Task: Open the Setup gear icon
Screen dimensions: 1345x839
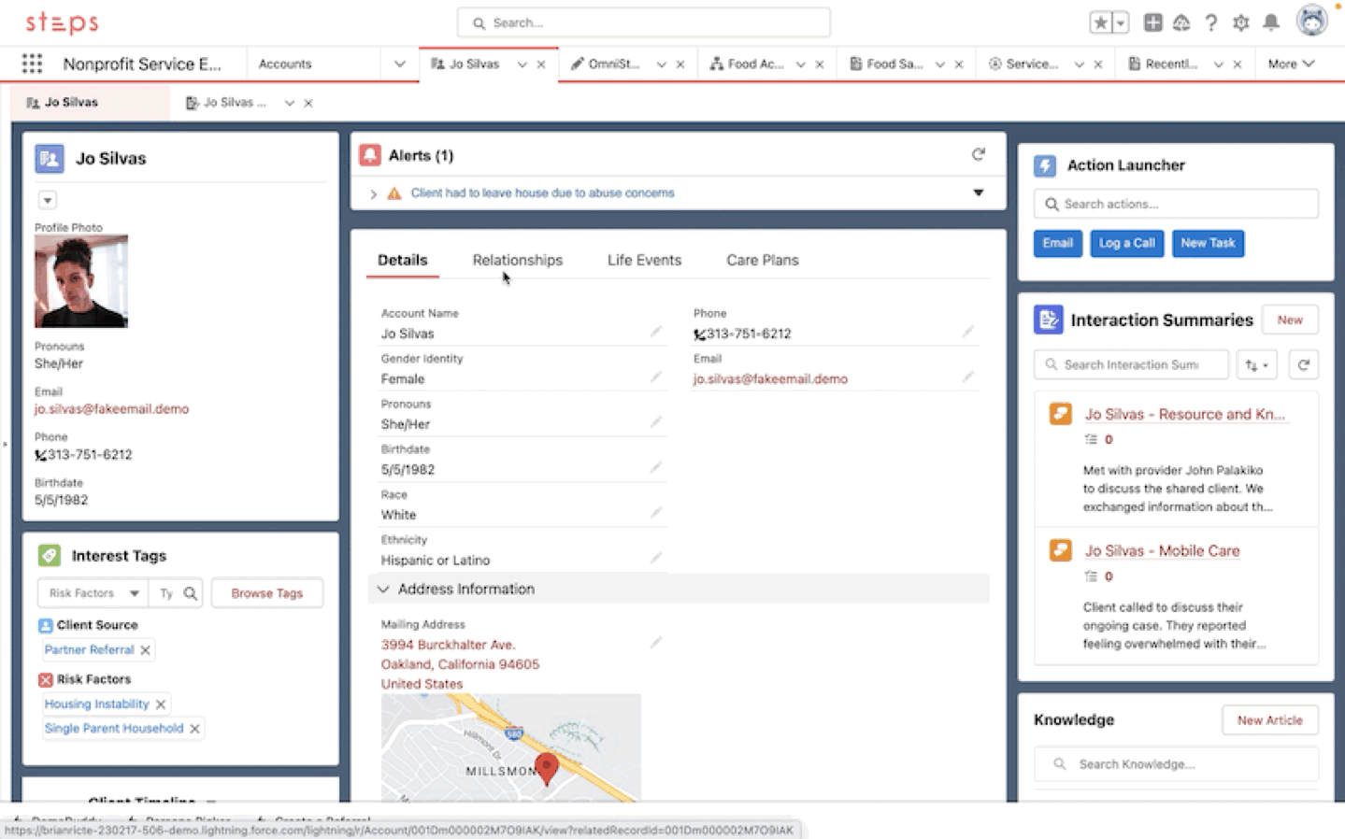Action: click(x=1241, y=22)
